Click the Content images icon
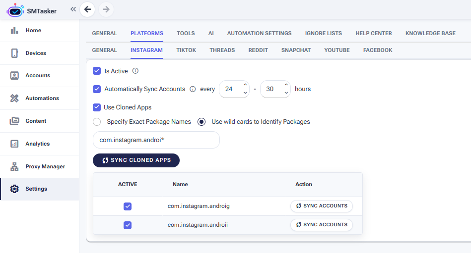 pos(14,121)
